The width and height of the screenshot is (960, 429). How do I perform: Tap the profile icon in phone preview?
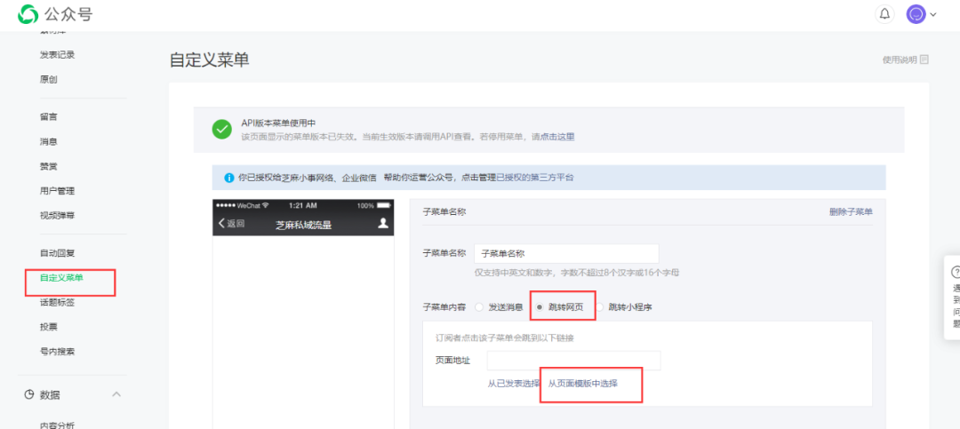383,223
